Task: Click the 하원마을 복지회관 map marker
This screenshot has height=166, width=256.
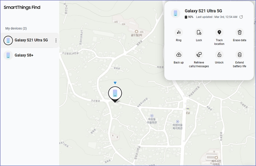Action: 177,122
